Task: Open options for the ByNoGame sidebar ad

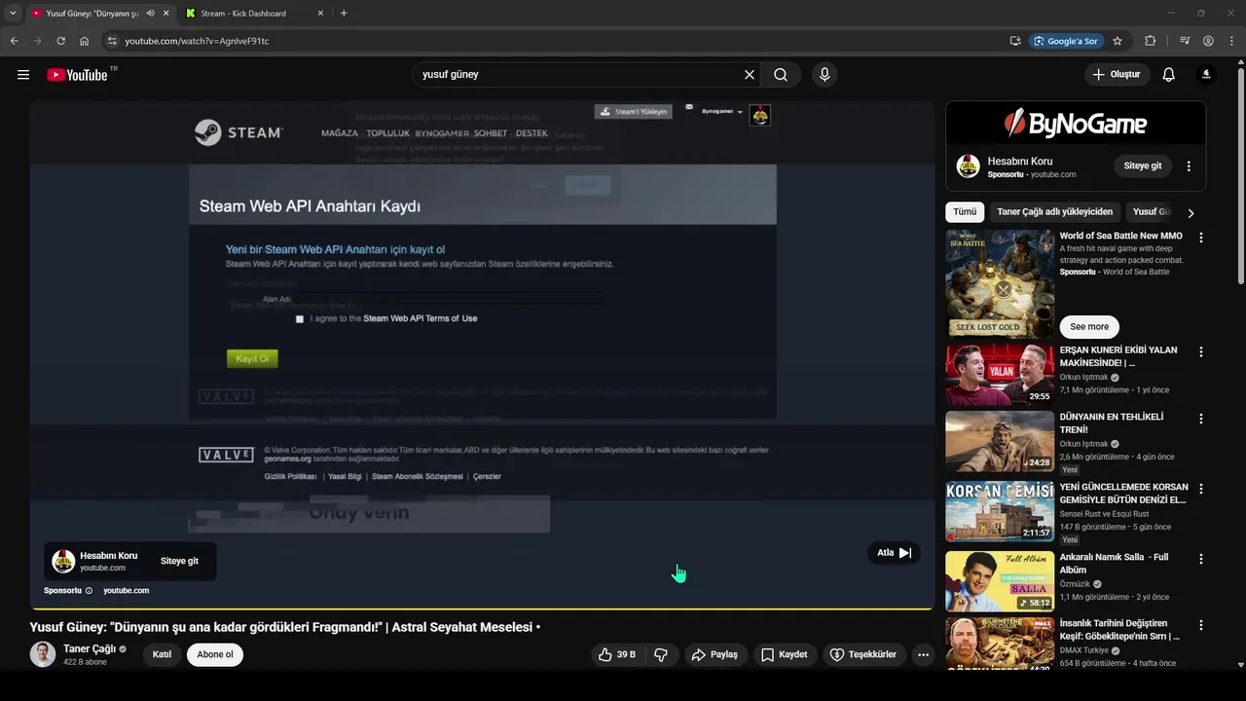Action: pos(1189,166)
